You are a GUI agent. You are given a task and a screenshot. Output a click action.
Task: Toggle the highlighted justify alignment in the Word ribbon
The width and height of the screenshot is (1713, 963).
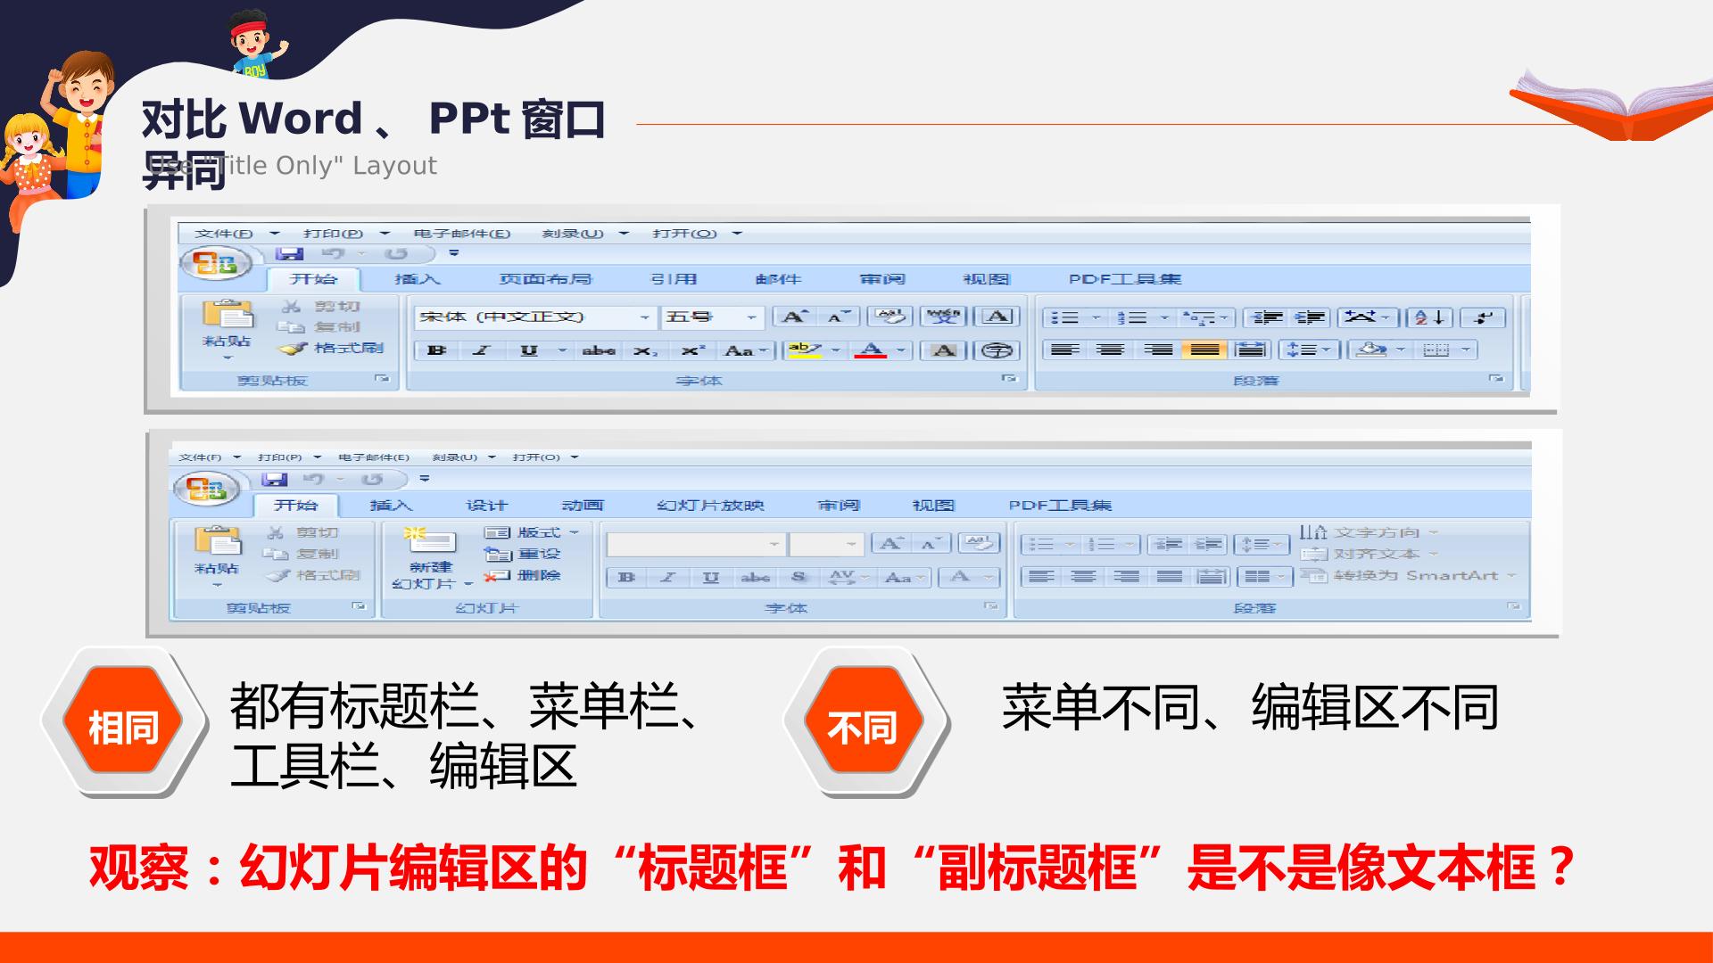tap(1204, 350)
